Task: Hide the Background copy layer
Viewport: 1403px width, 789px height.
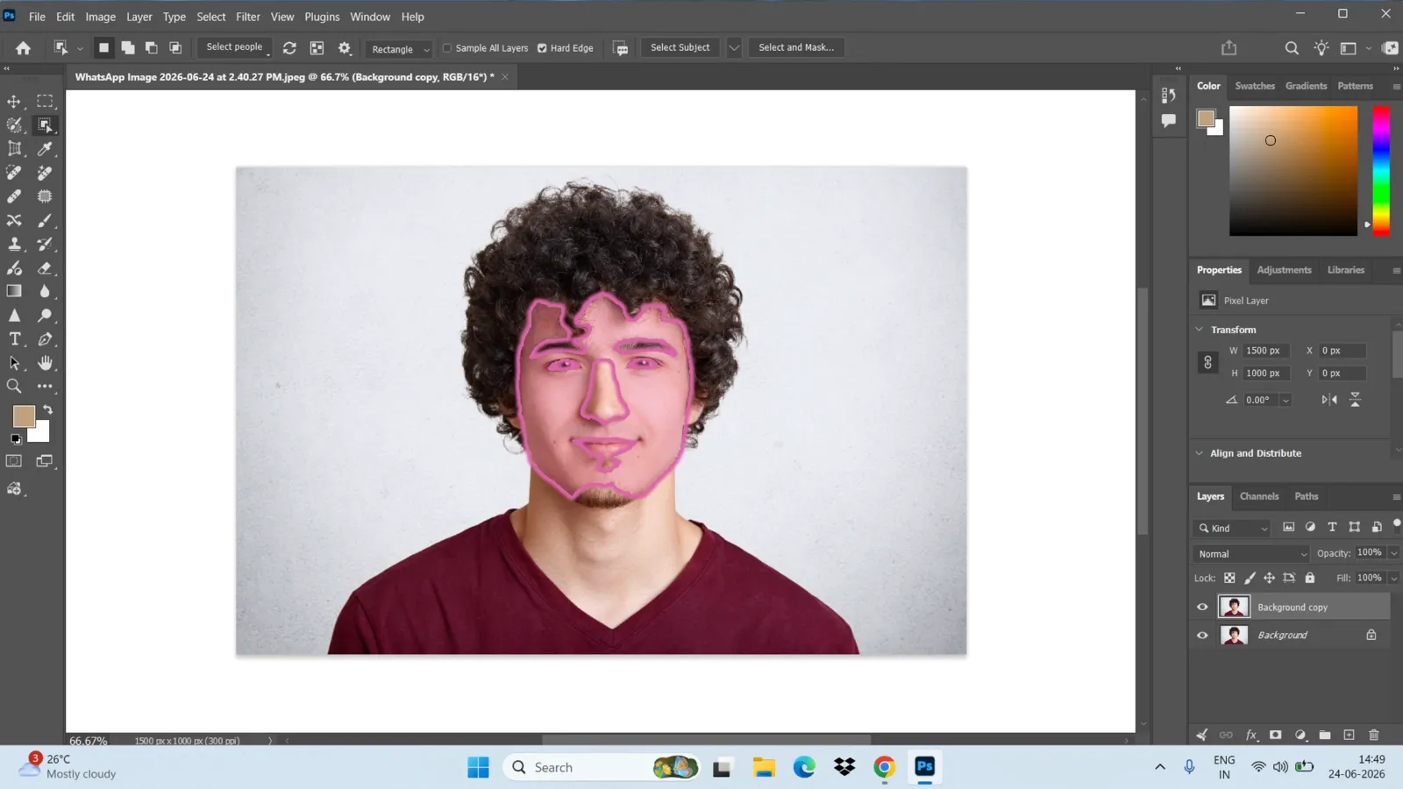Action: pyautogui.click(x=1202, y=607)
